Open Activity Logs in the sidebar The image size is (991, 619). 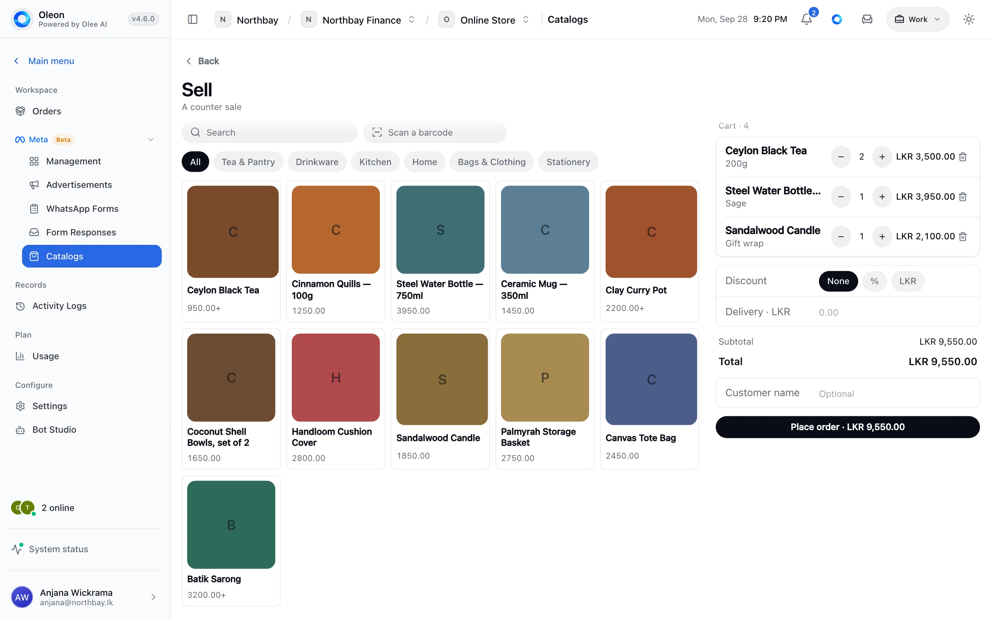[59, 306]
